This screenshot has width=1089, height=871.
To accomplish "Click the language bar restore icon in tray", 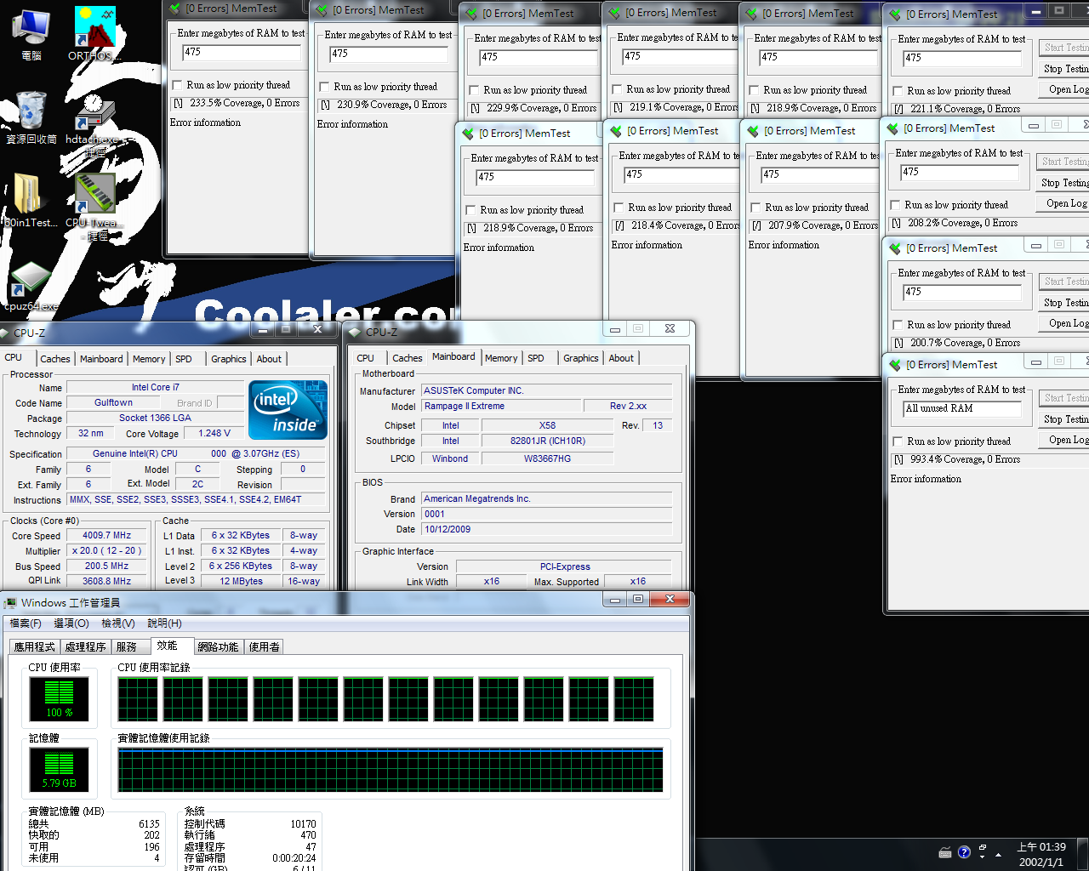I will click(x=983, y=848).
